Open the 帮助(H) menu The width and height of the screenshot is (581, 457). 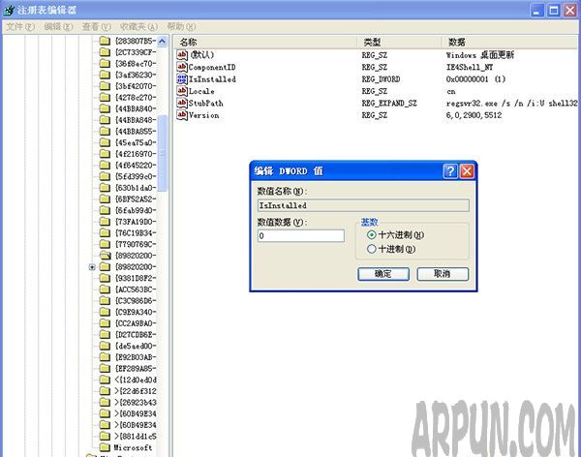tap(182, 27)
